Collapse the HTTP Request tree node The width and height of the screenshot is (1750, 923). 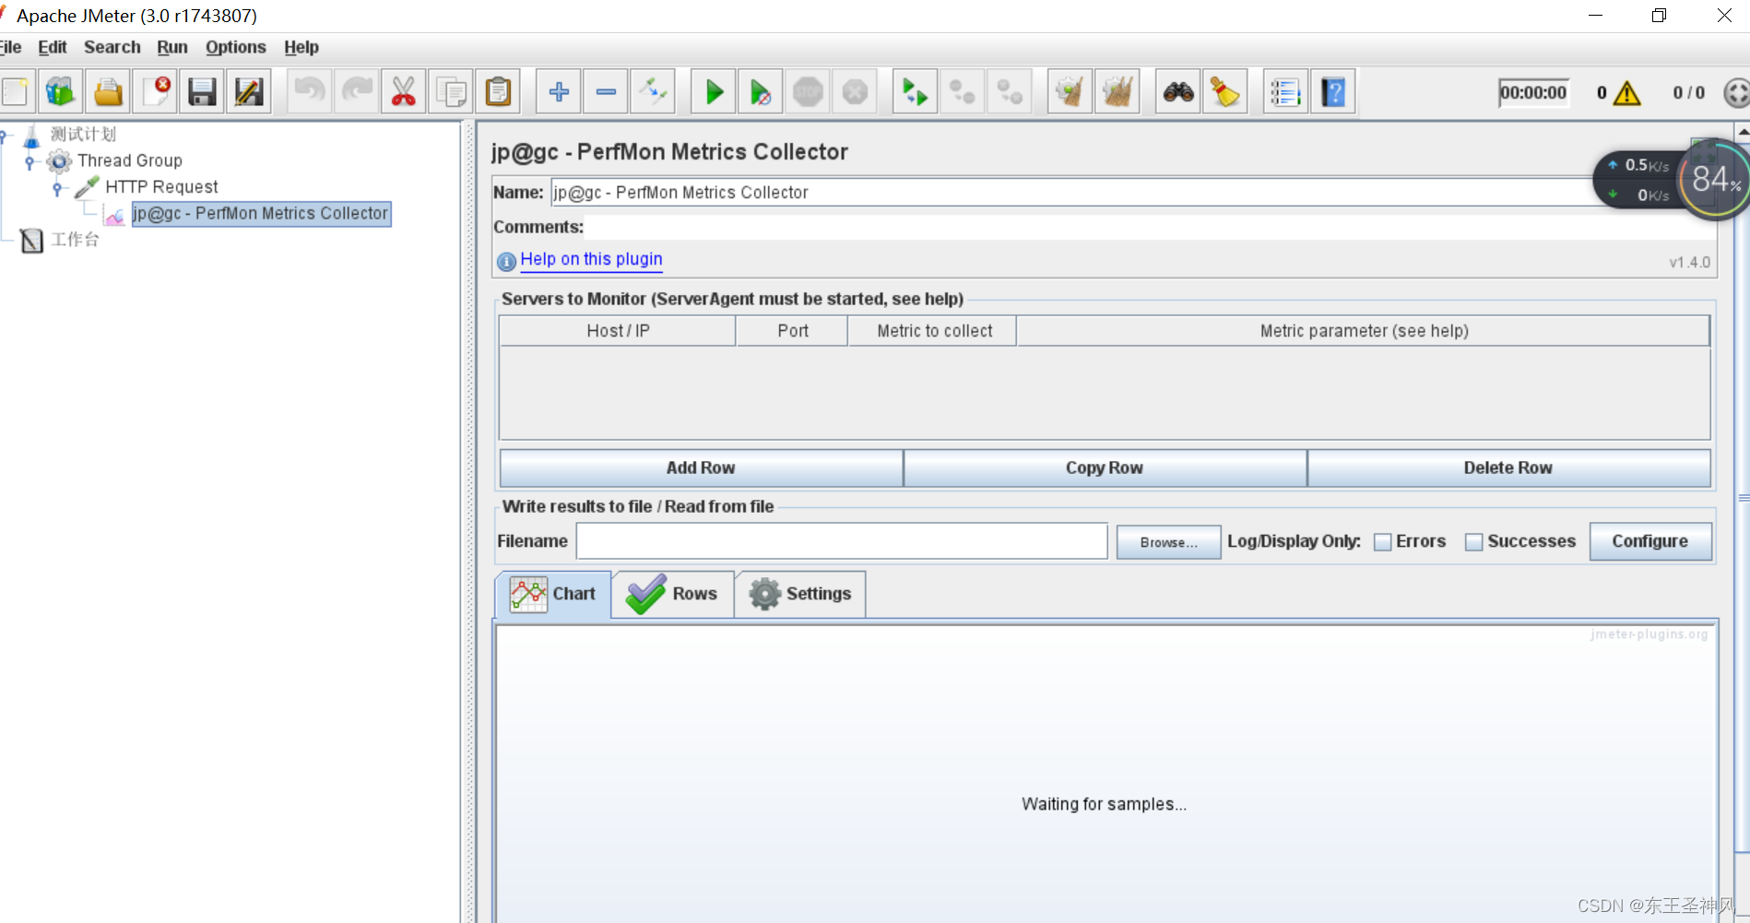57,188
